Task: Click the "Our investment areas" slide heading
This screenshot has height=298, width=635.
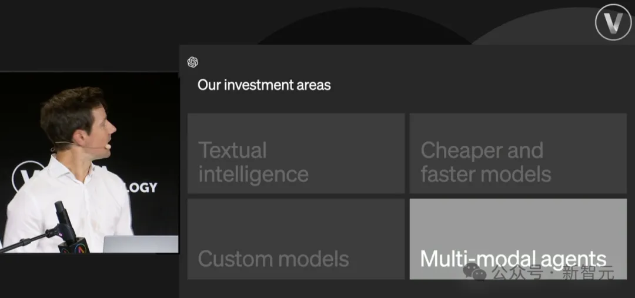Action: click(264, 85)
